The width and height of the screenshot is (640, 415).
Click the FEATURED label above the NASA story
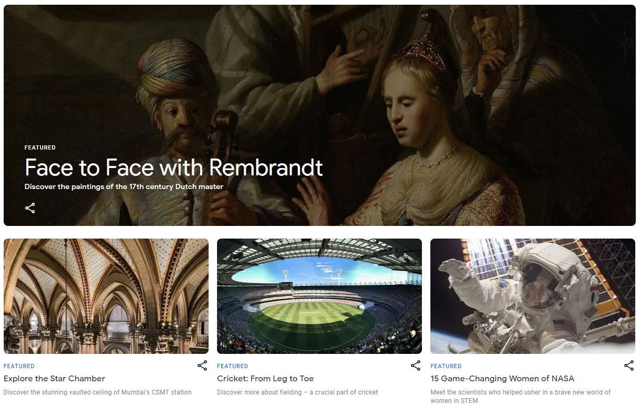point(446,366)
